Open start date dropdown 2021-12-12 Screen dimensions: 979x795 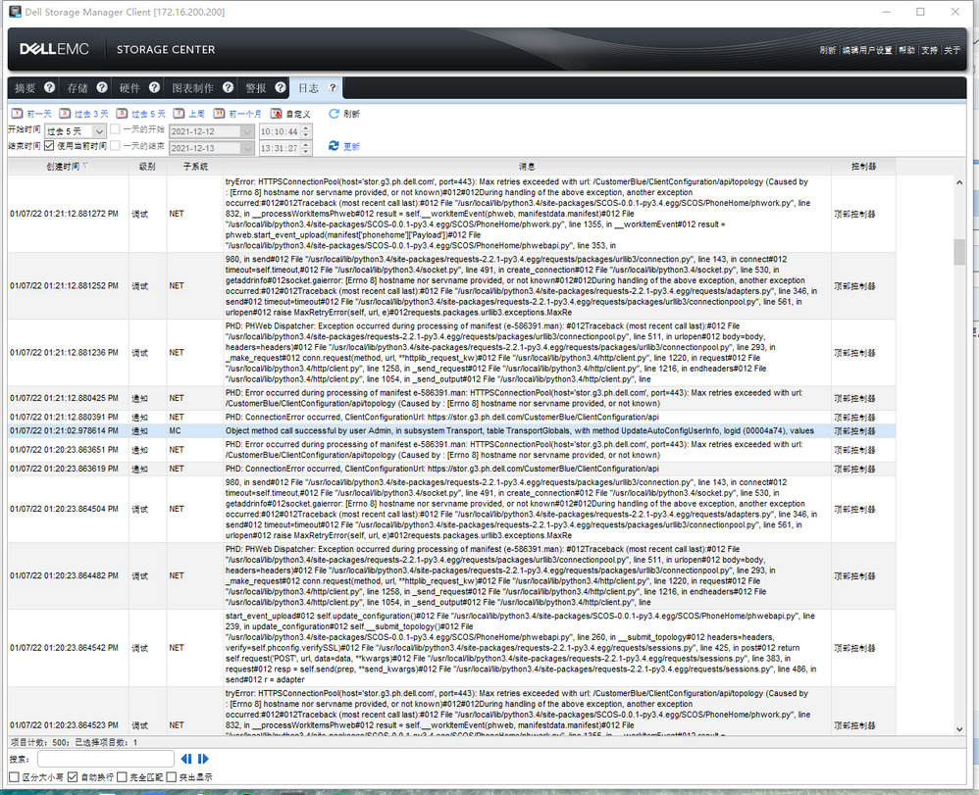click(x=247, y=131)
